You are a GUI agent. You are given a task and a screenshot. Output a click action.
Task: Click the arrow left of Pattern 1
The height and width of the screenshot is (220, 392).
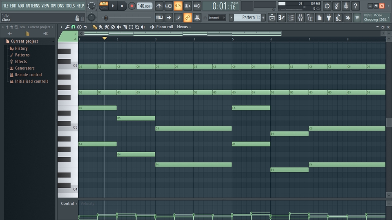231,18
